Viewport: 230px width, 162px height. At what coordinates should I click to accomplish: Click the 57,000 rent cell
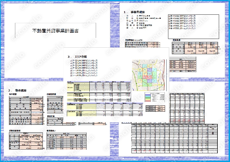click(37, 148)
